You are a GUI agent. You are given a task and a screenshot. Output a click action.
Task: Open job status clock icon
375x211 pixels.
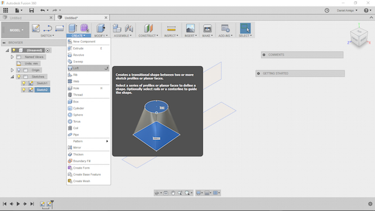327,11
